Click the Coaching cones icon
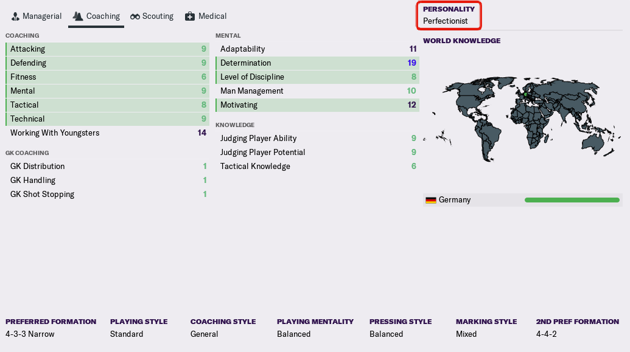630x352 pixels. click(77, 16)
